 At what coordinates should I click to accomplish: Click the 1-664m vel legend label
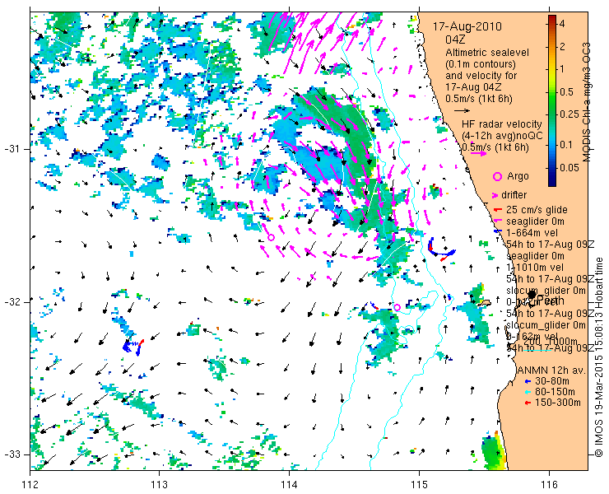[532, 233]
